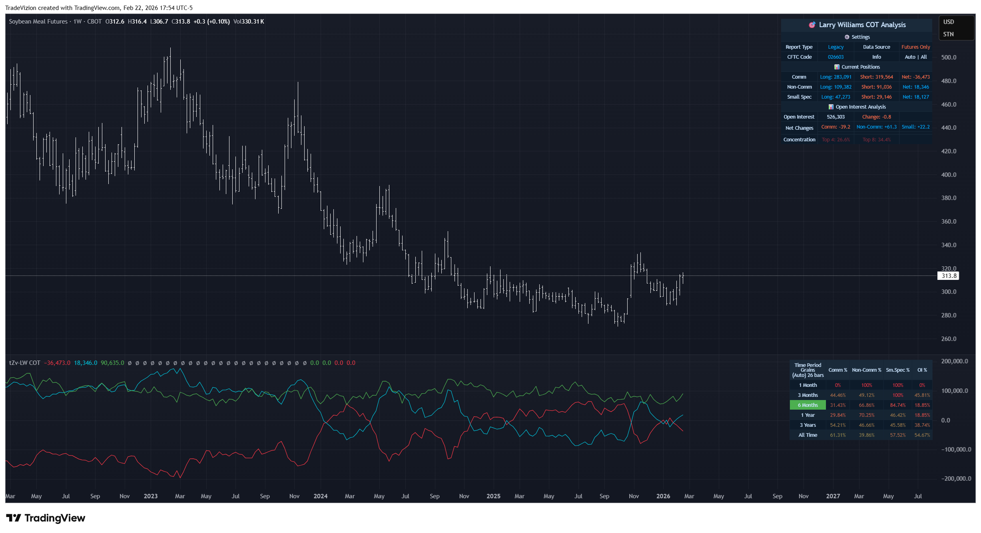The image size is (981, 533).
Task: Click the 2026 label on the time axis
Action: click(x=663, y=496)
